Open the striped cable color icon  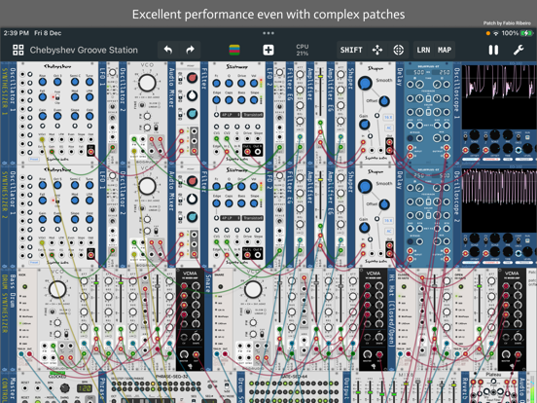234,50
